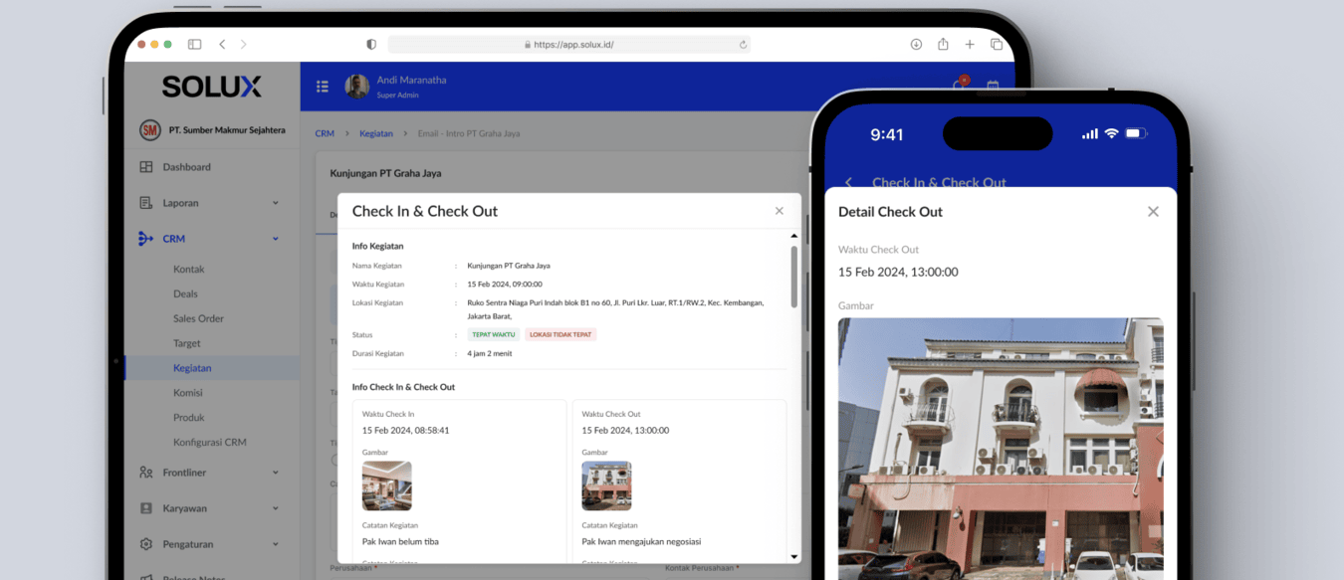Open the calendar icon in blue header
Image resolution: width=1344 pixels, height=580 pixels.
tap(993, 87)
